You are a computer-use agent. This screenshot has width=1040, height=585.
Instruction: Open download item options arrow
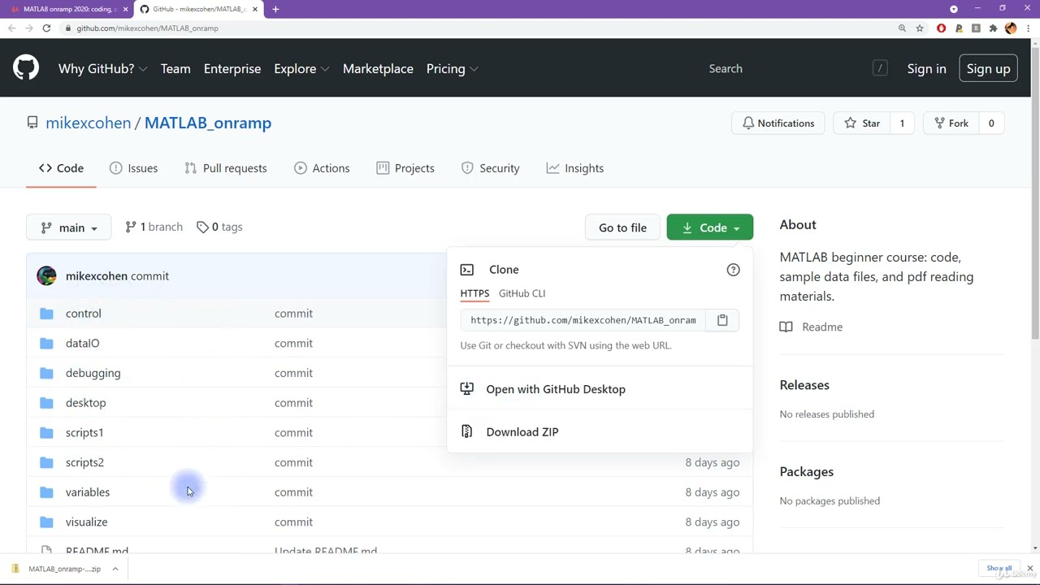[115, 569]
